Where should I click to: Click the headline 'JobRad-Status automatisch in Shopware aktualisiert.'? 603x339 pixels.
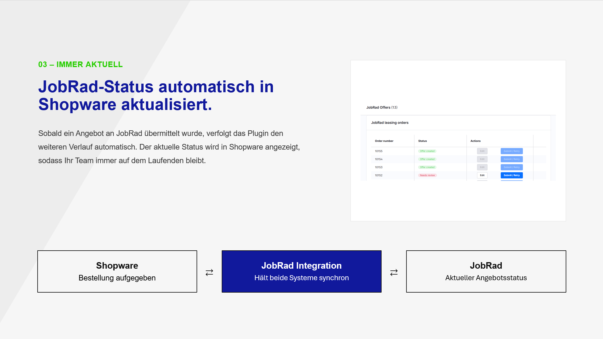click(156, 95)
